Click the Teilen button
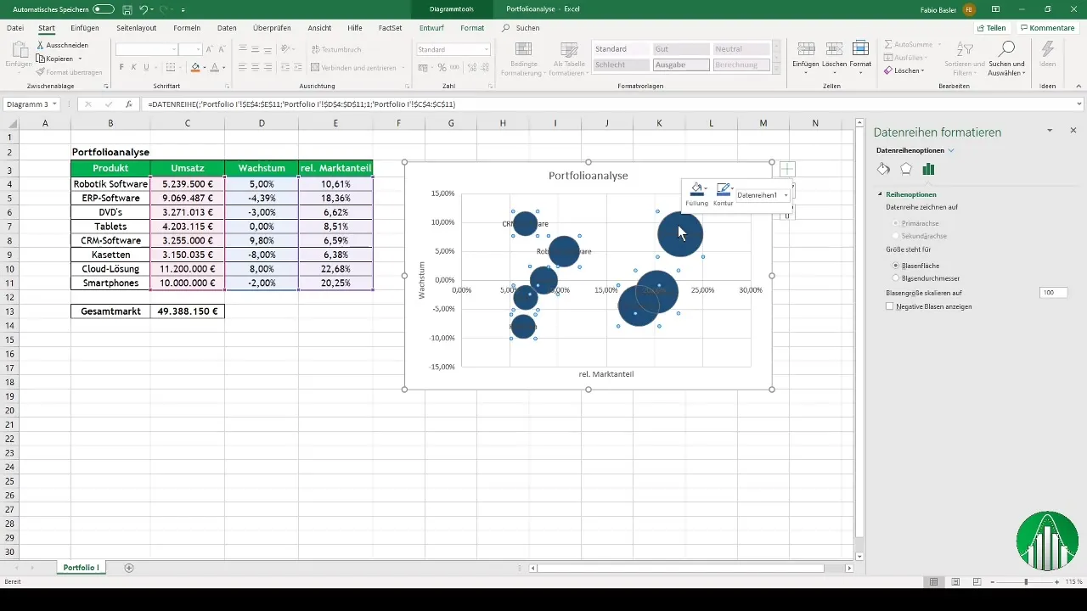 [x=991, y=28]
